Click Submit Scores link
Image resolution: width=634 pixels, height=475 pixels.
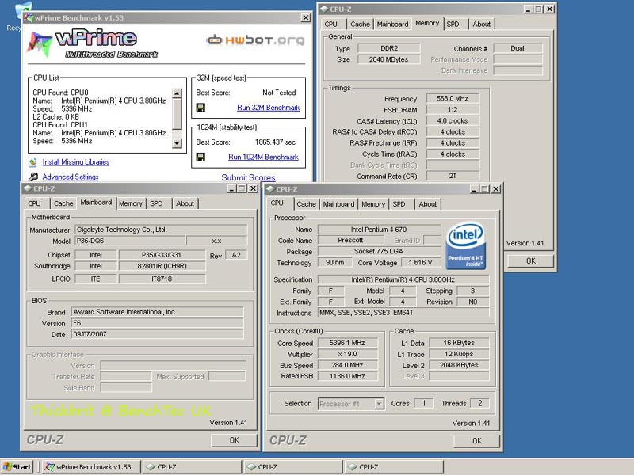[248, 177]
